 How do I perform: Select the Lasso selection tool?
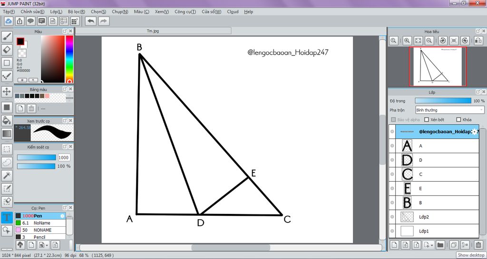pos(7,162)
